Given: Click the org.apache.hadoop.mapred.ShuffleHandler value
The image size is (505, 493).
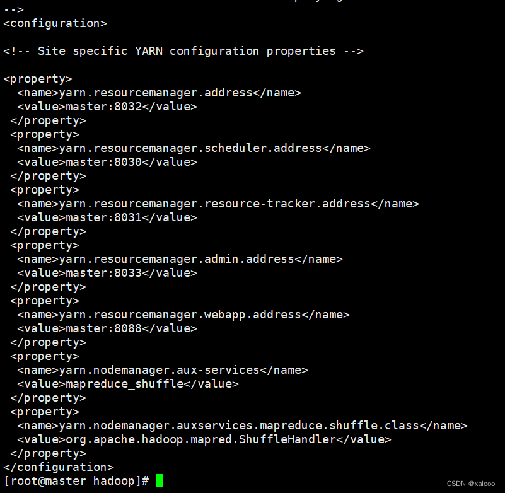Looking at the screenshot, I should (201, 439).
